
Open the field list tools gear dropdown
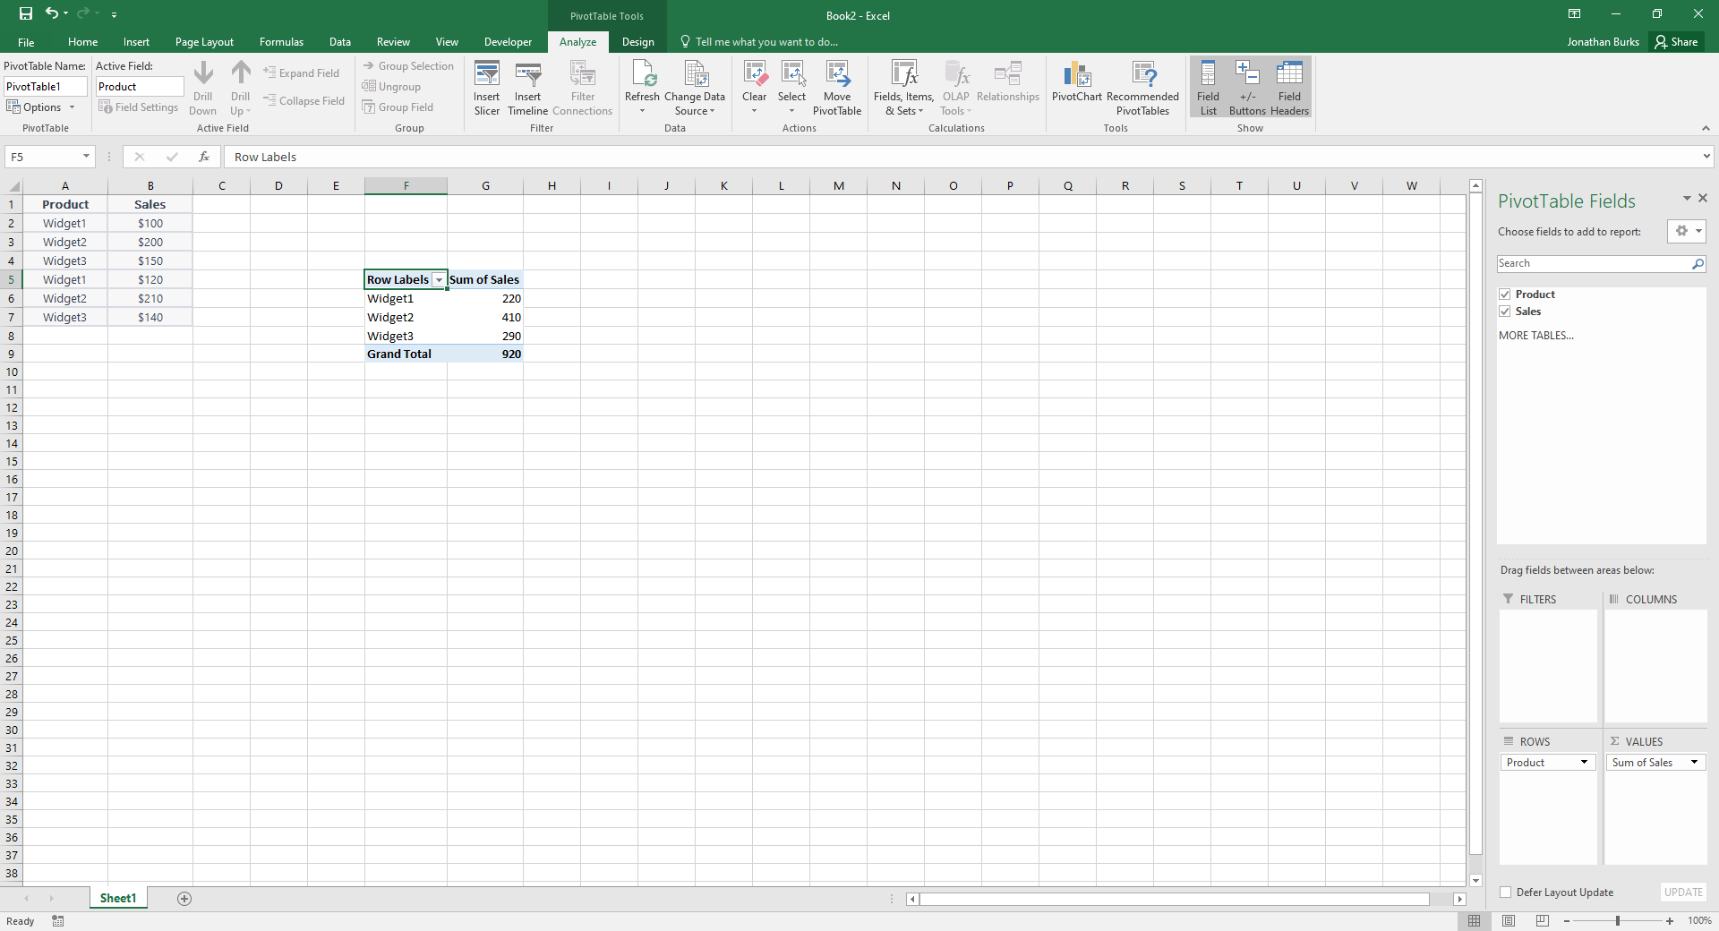(x=1687, y=231)
